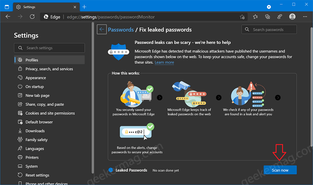The image size is (313, 185).
Task: Open the Settings and more ellipsis menu
Action: (305, 17)
